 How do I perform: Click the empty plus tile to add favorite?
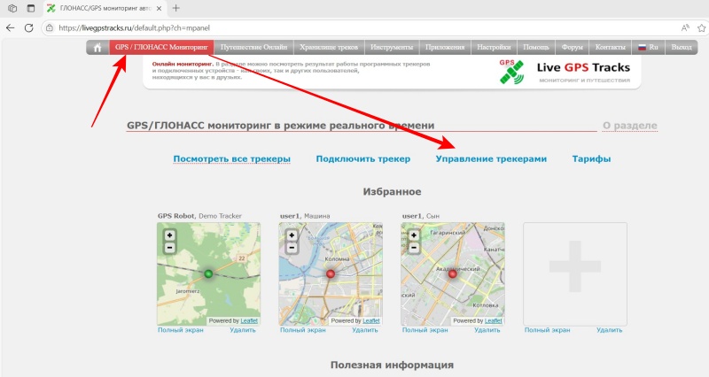[x=574, y=273]
